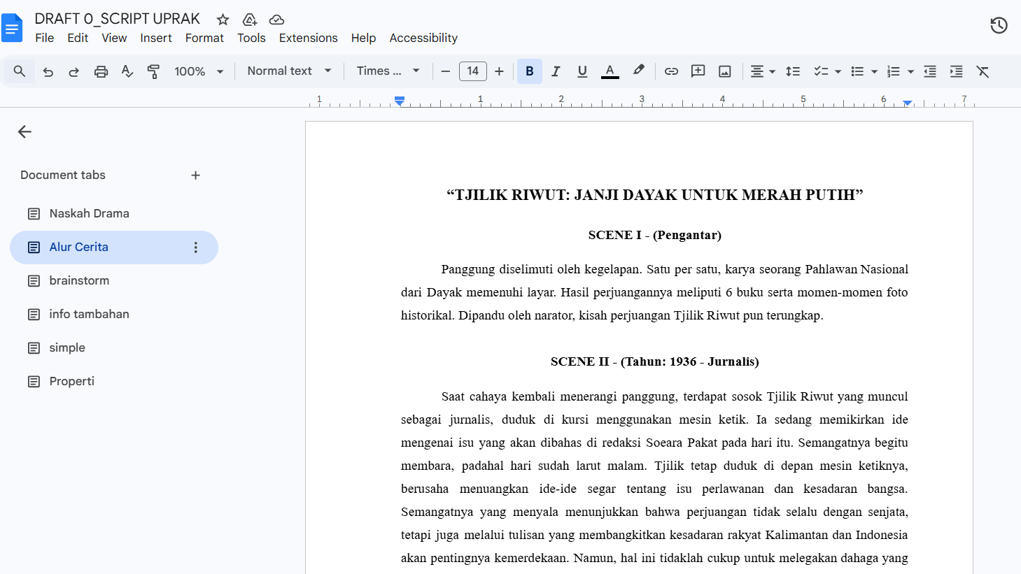Open version history clock icon
Image resolution: width=1021 pixels, height=574 pixels.
999,26
